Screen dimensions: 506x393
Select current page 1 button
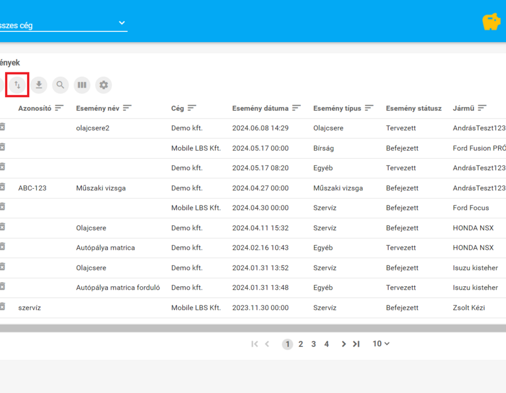287,344
